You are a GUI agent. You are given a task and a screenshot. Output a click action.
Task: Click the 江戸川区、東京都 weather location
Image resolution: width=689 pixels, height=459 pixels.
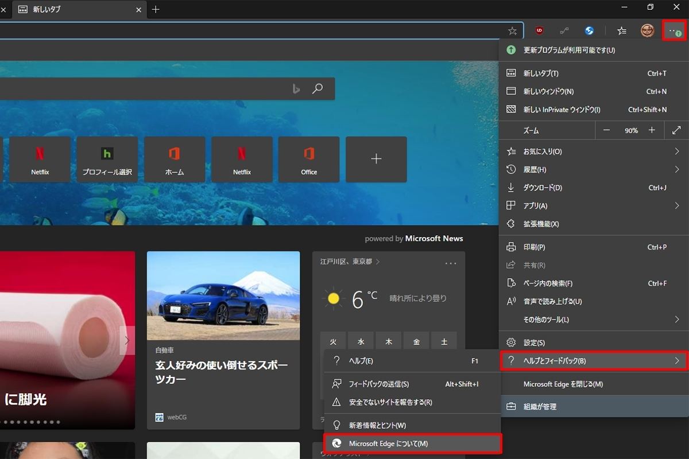[x=350, y=262]
